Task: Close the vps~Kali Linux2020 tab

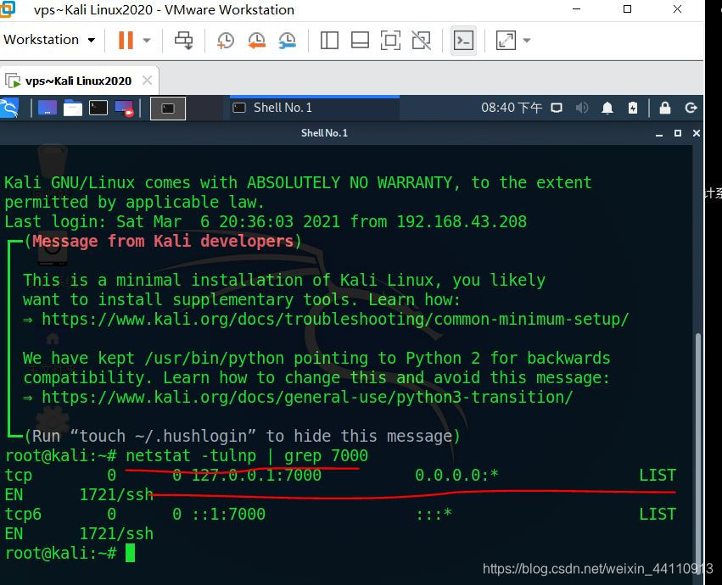Action: 148,81
